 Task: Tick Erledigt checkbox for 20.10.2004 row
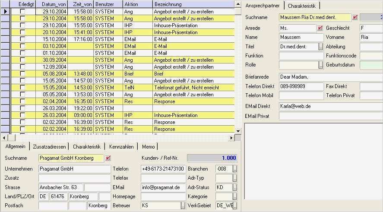point(22,32)
